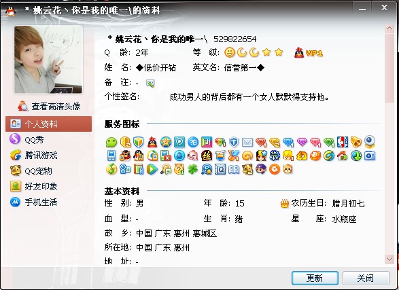Viewport: 399px width, 290px height.
Task: Open the QQ Music green note icon
Action: 111,169
